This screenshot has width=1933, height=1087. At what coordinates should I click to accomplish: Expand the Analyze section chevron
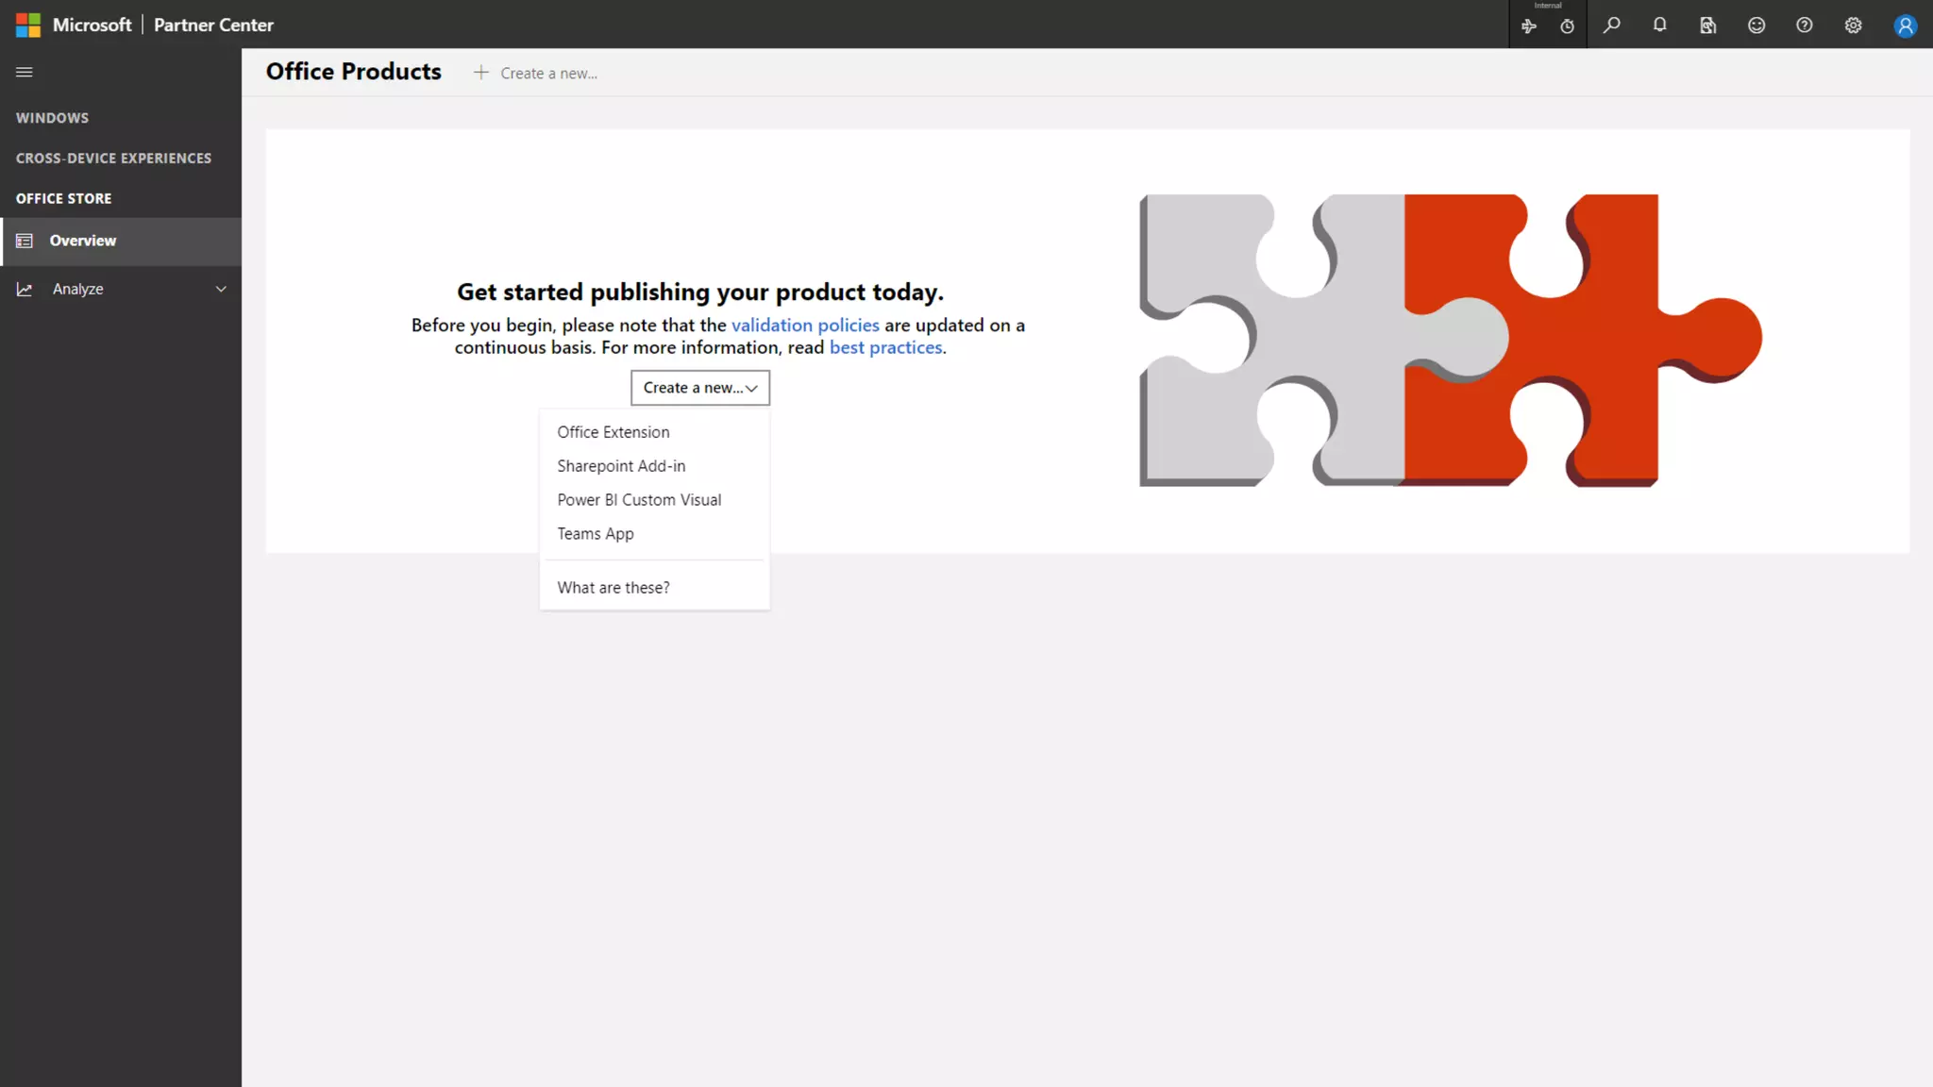tap(221, 289)
